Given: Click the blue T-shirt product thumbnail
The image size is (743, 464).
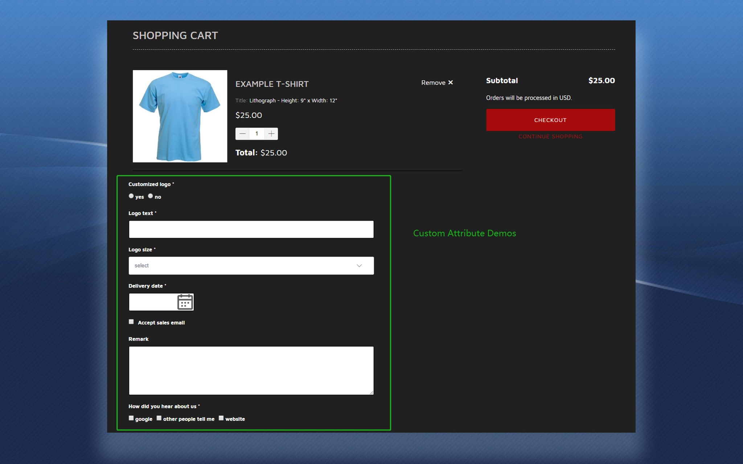Looking at the screenshot, I should [x=180, y=116].
